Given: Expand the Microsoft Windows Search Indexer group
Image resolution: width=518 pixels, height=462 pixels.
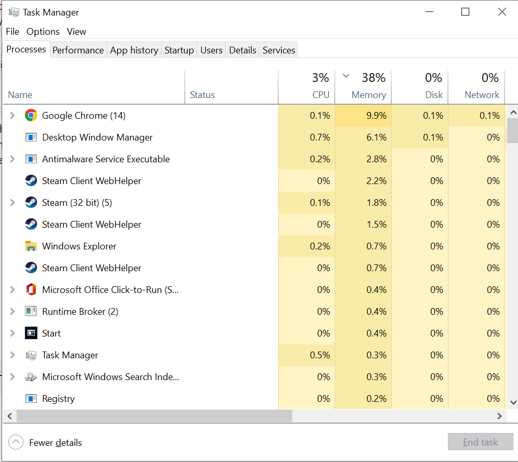Looking at the screenshot, I should tap(12, 377).
